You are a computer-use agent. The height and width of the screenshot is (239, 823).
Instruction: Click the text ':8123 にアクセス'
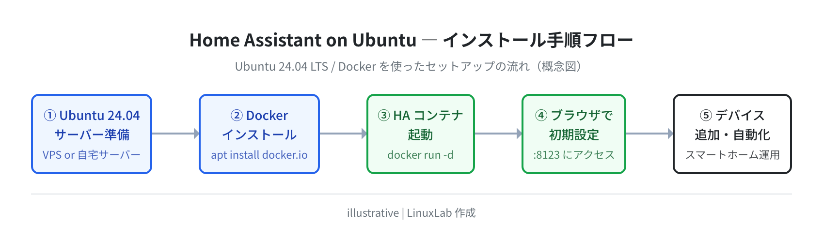click(x=574, y=155)
